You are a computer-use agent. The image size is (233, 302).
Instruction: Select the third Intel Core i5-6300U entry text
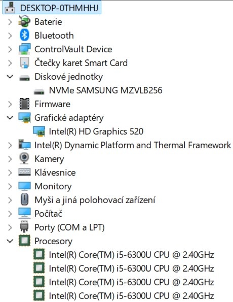click(132, 282)
